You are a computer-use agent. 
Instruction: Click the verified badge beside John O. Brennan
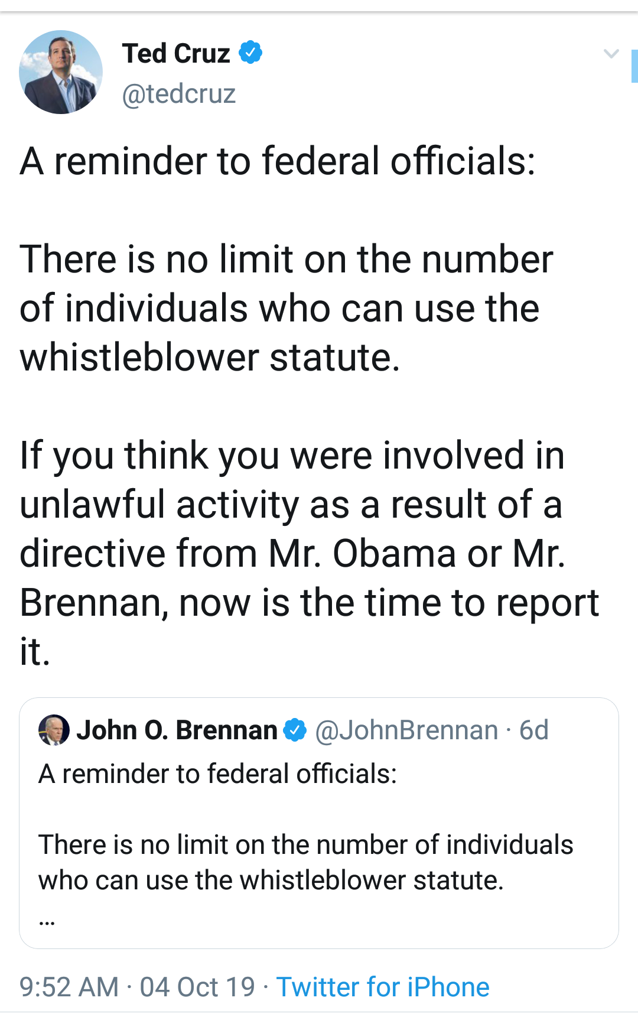295,730
